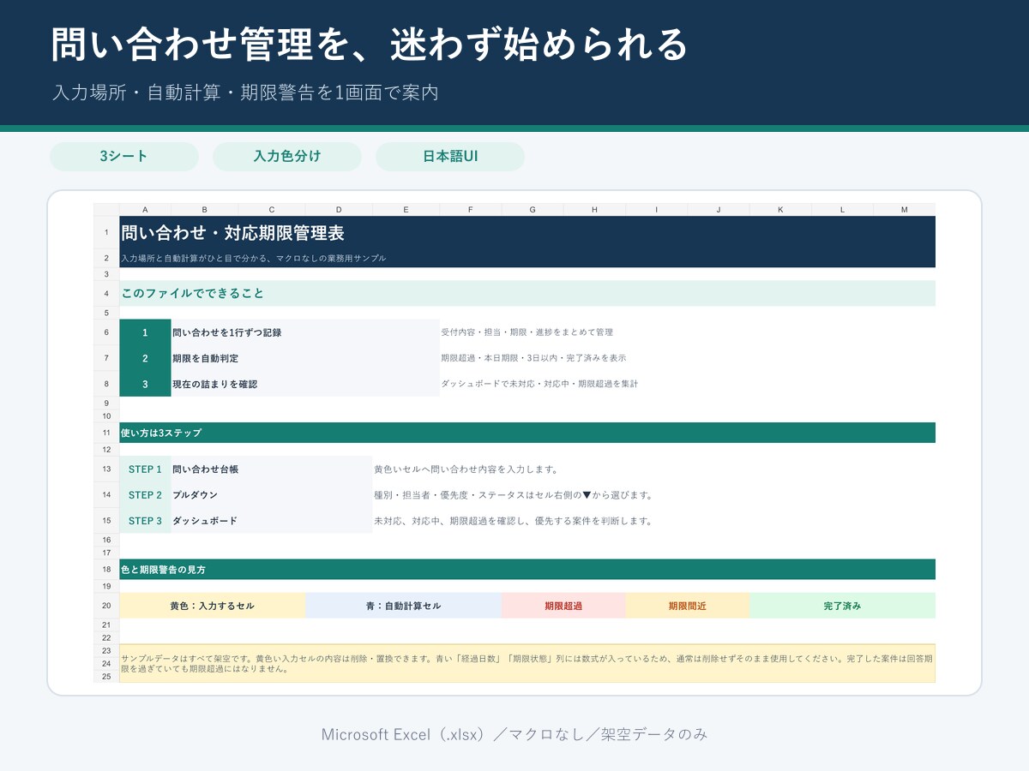This screenshot has width=1029, height=771.
Task: Click the 使い方は3ステップ section bar
Action: [x=527, y=433]
